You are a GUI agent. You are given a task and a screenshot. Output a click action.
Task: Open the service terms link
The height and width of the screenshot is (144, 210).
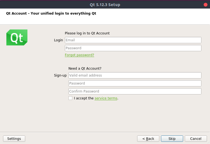(106, 98)
